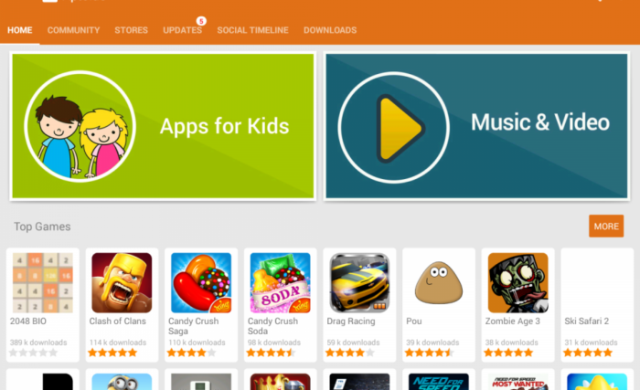Switch to the Community tab
This screenshot has width=640, height=390.
pos(73,30)
